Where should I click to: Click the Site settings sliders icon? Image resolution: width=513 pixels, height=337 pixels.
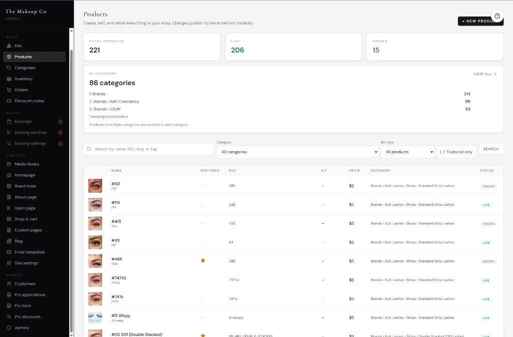pyautogui.click(x=9, y=263)
